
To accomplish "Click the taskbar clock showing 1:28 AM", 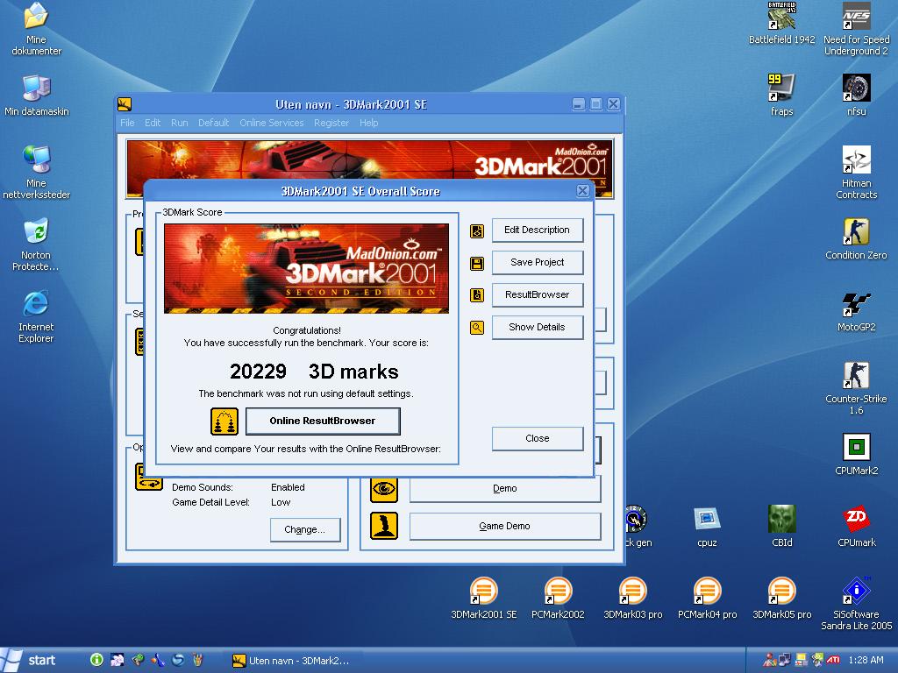I will click(866, 661).
